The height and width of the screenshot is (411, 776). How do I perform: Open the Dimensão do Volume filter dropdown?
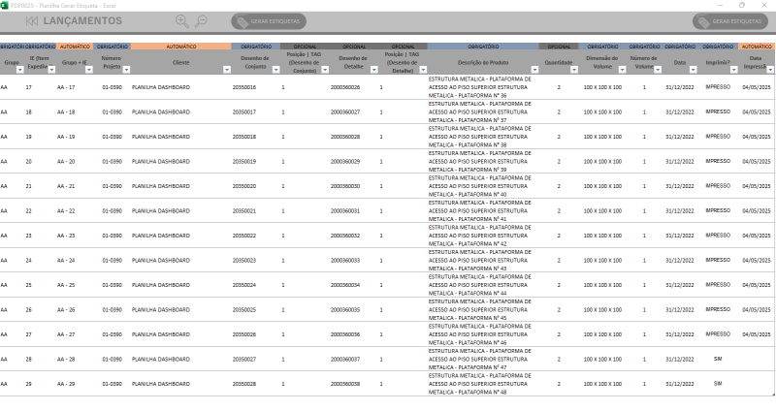click(623, 68)
